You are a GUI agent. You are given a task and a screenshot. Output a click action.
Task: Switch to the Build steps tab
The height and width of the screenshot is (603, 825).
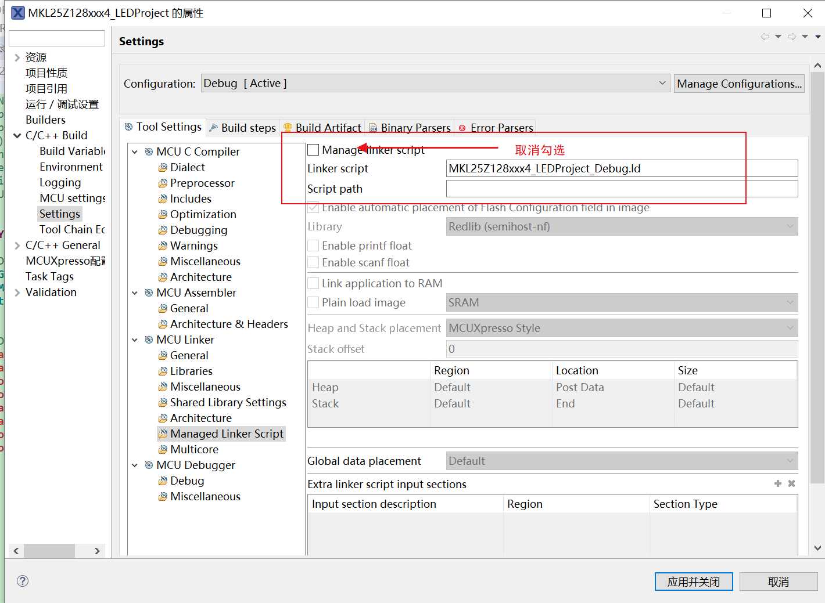243,128
